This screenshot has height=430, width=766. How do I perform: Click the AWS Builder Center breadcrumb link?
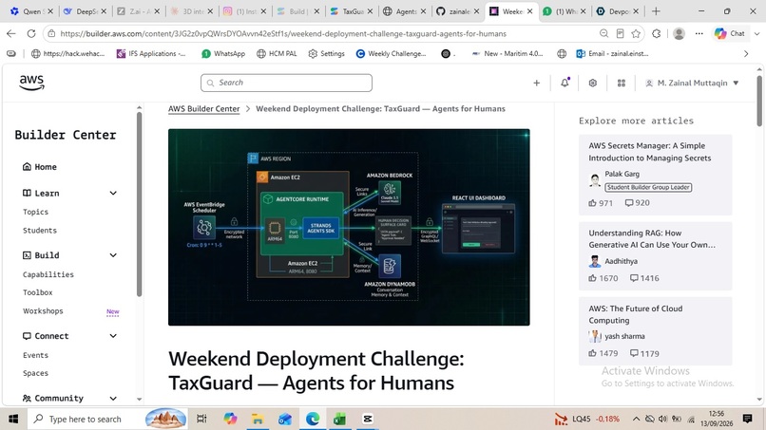[x=203, y=109]
